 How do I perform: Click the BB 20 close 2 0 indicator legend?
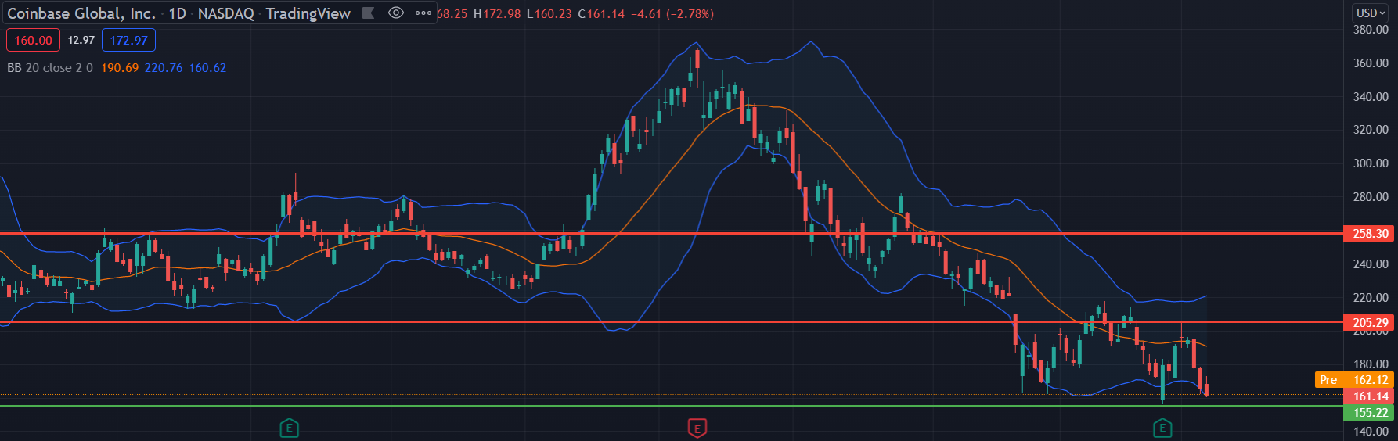pos(50,68)
